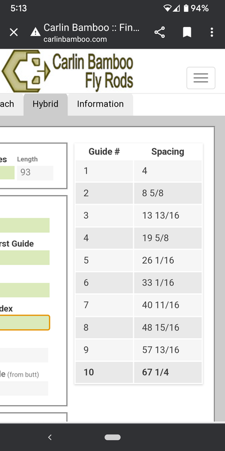Click the Length field showing 93
The width and height of the screenshot is (225, 451).
click(x=35, y=173)
